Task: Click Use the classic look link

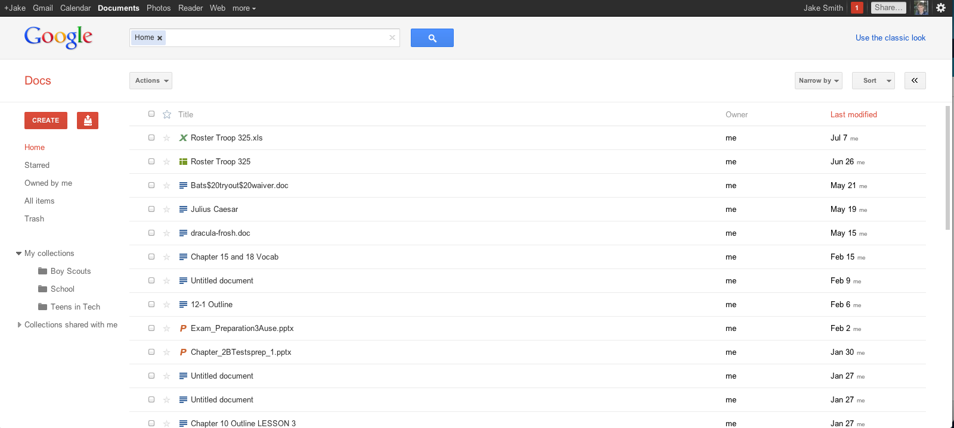Action: [x=890, y=38]
